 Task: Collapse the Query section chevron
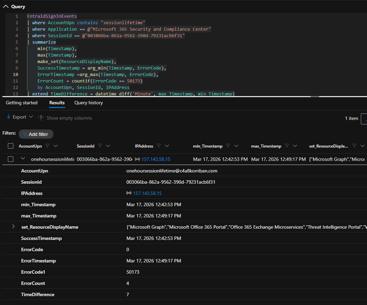[5, 6]
